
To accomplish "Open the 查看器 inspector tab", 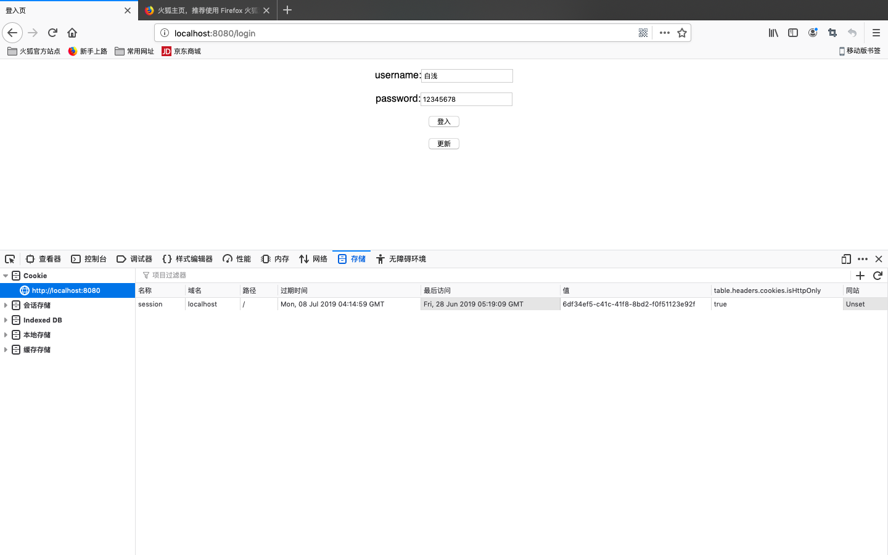I will point(43,259).
